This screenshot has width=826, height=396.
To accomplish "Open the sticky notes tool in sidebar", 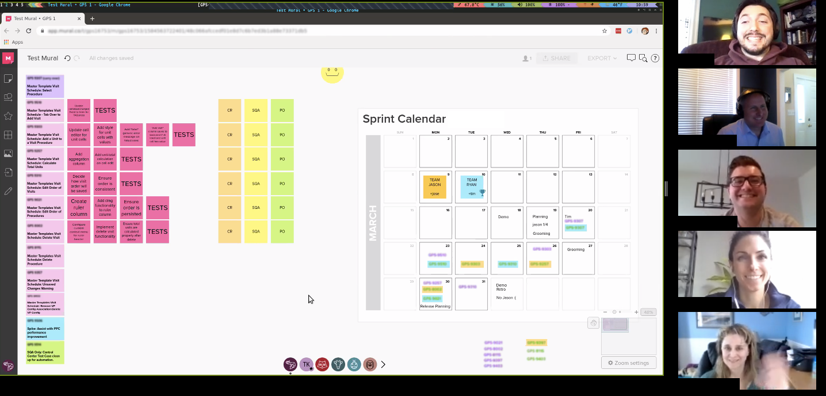I will (x=8, y=78).
